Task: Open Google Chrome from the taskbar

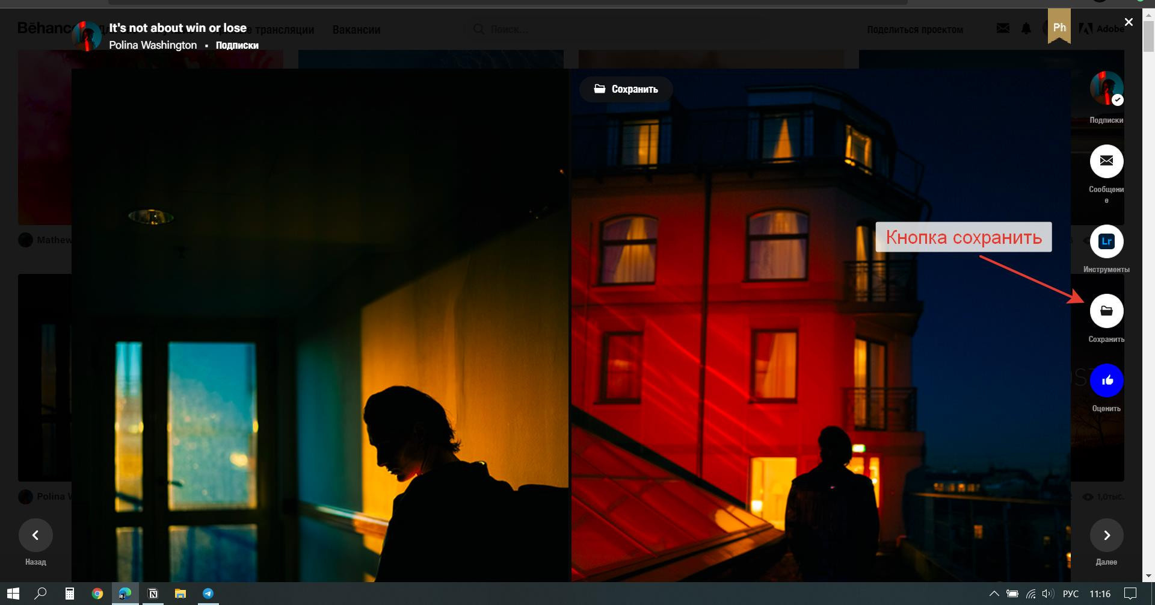Action: 97,594
